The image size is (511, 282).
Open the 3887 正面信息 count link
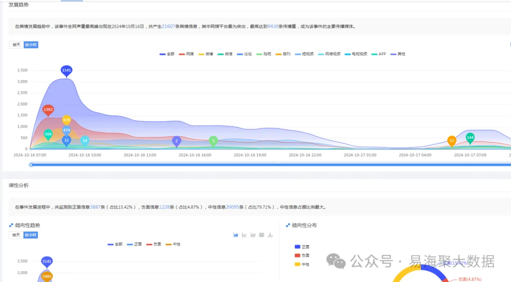95,207
